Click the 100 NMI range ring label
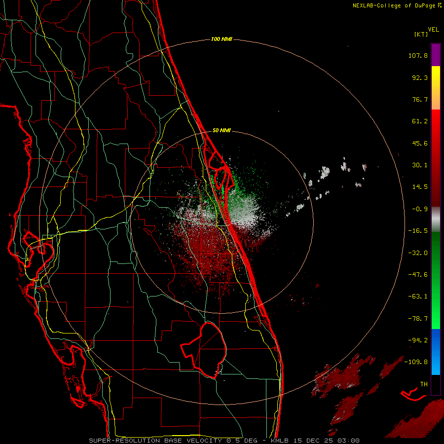This screenshot has height=444, width=444. point(222,39)
